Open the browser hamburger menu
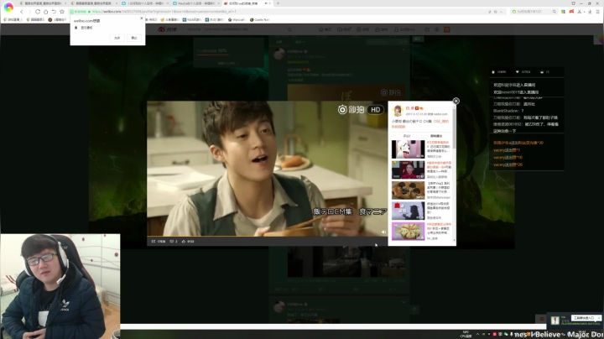Screen dimensions: 604x339 point(597,12)
